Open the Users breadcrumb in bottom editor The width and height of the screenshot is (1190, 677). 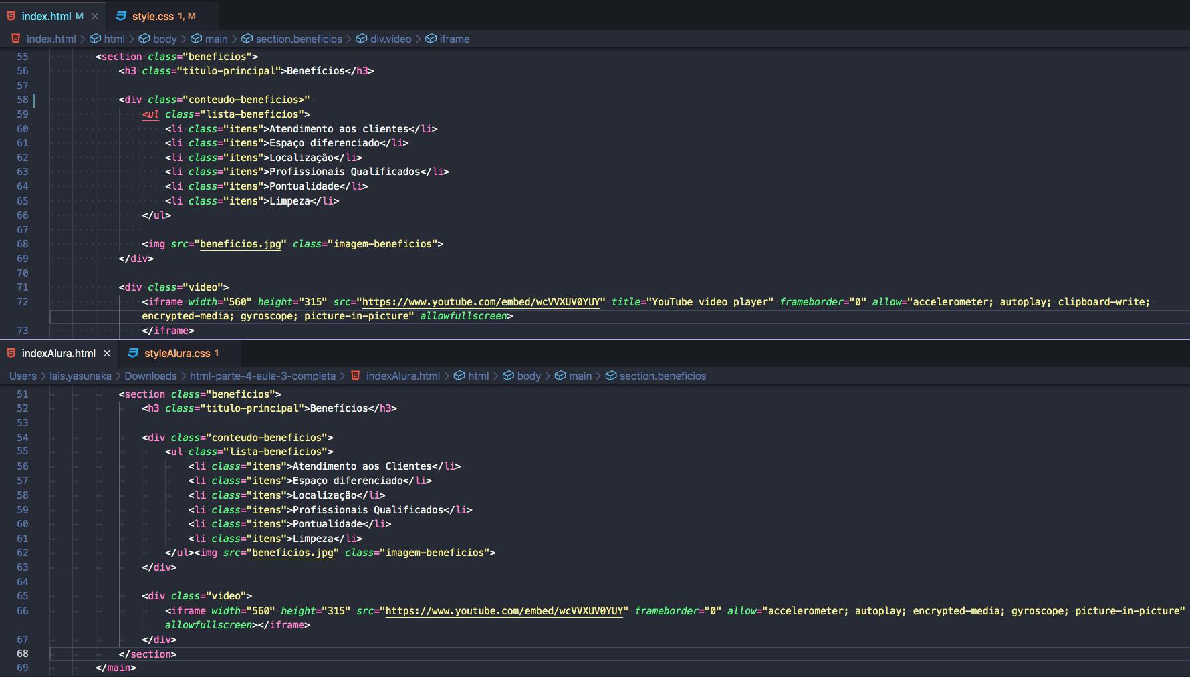(23, 376)
